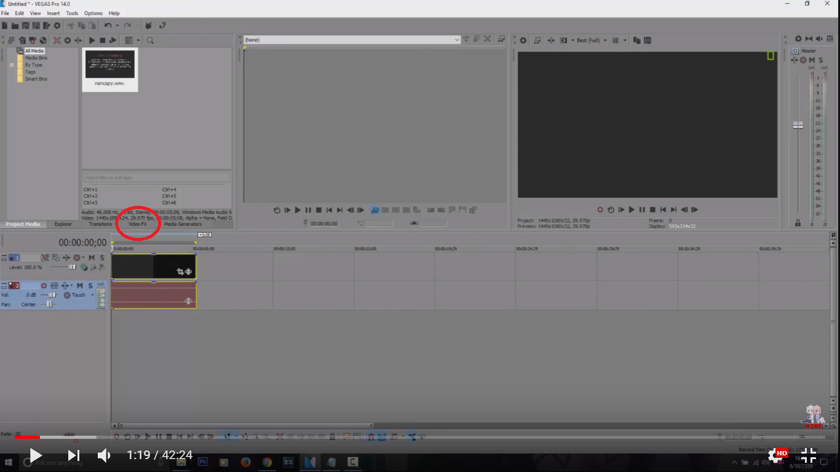The height and width of the screenshot is (472, 840).
Task: Pause the video preview
Action: pos(642,210)
